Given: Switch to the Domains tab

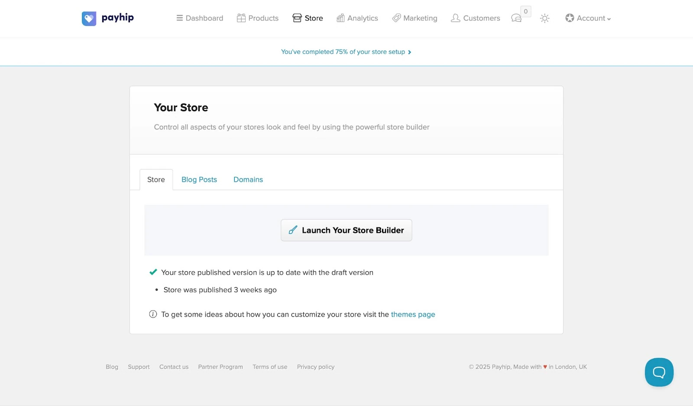Looking at the screenshot, I should (248, 179).
